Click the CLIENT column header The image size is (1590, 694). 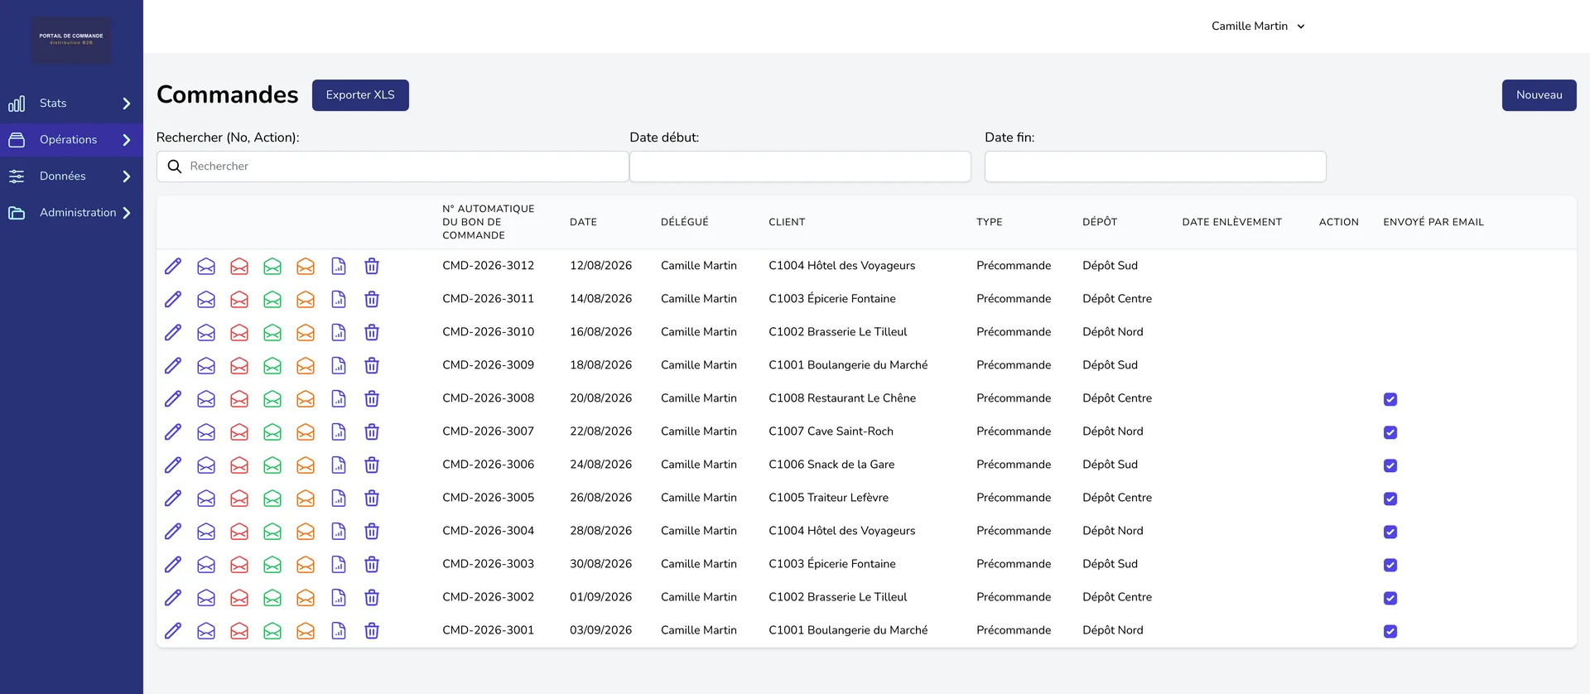click(x=787, y=222)
